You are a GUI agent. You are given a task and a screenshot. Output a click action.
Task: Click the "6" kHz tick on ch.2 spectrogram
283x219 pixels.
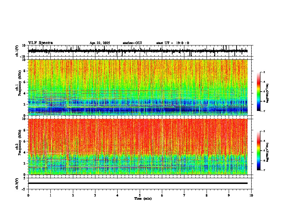(x=25, y=141)
